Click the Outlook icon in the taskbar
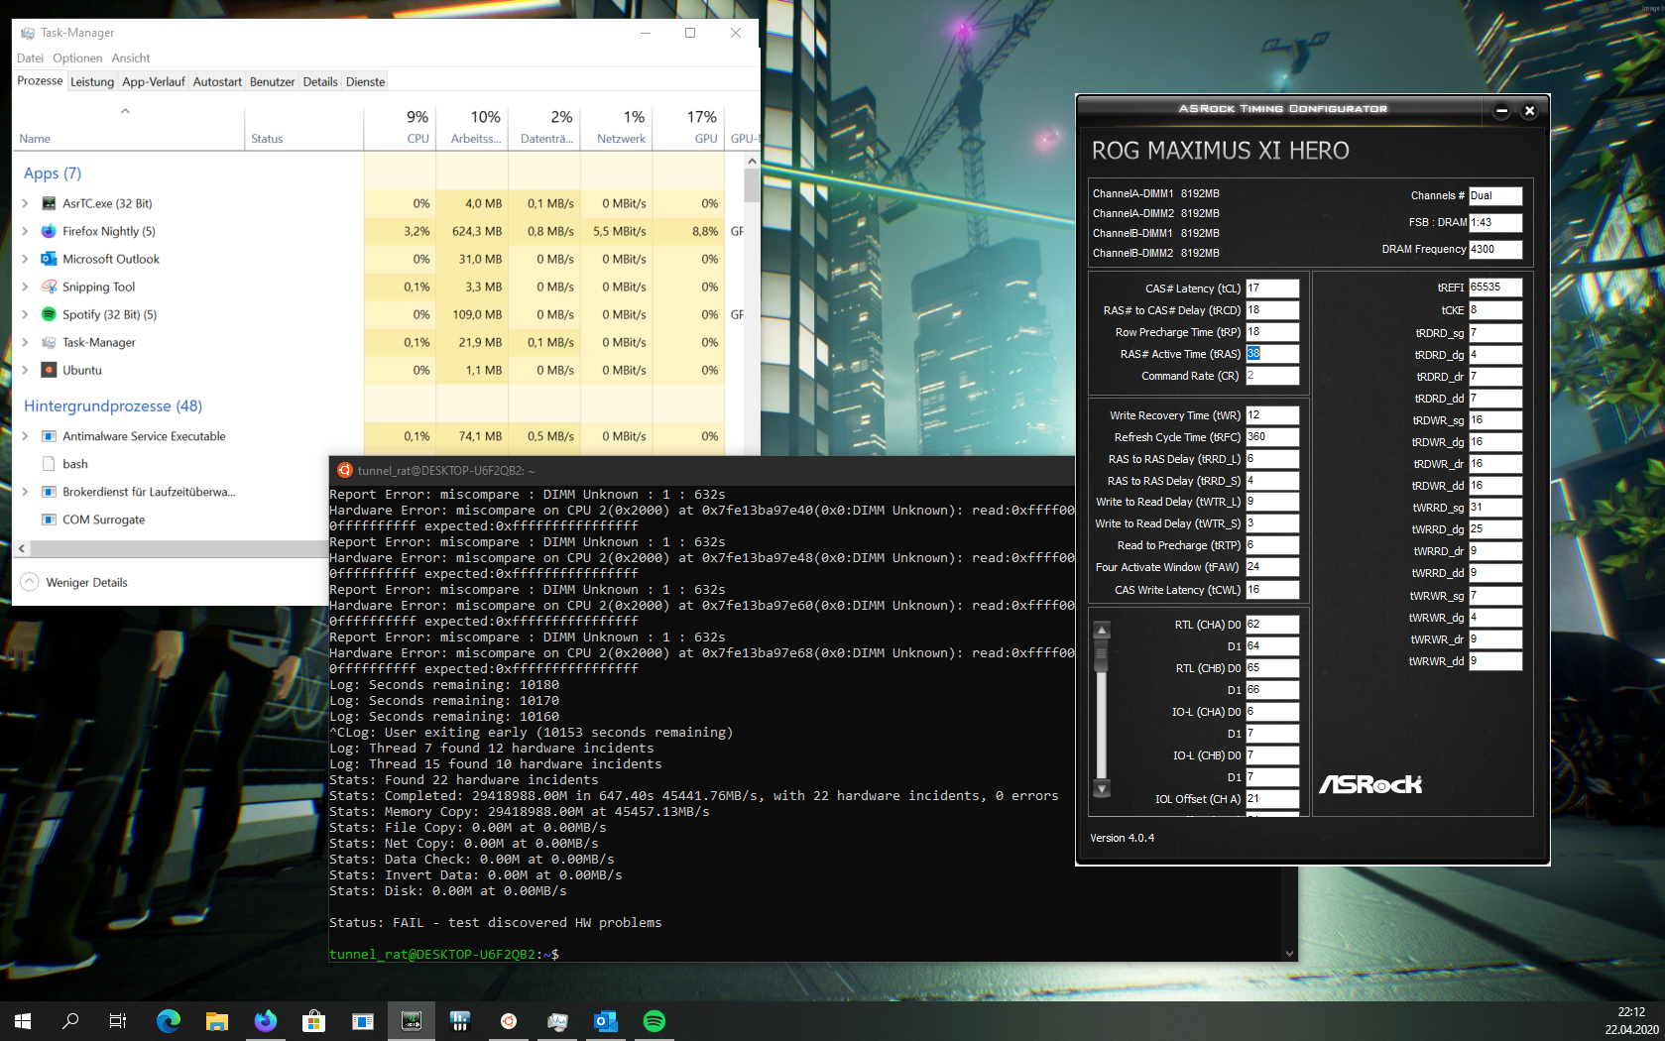 coord(605,1021)
